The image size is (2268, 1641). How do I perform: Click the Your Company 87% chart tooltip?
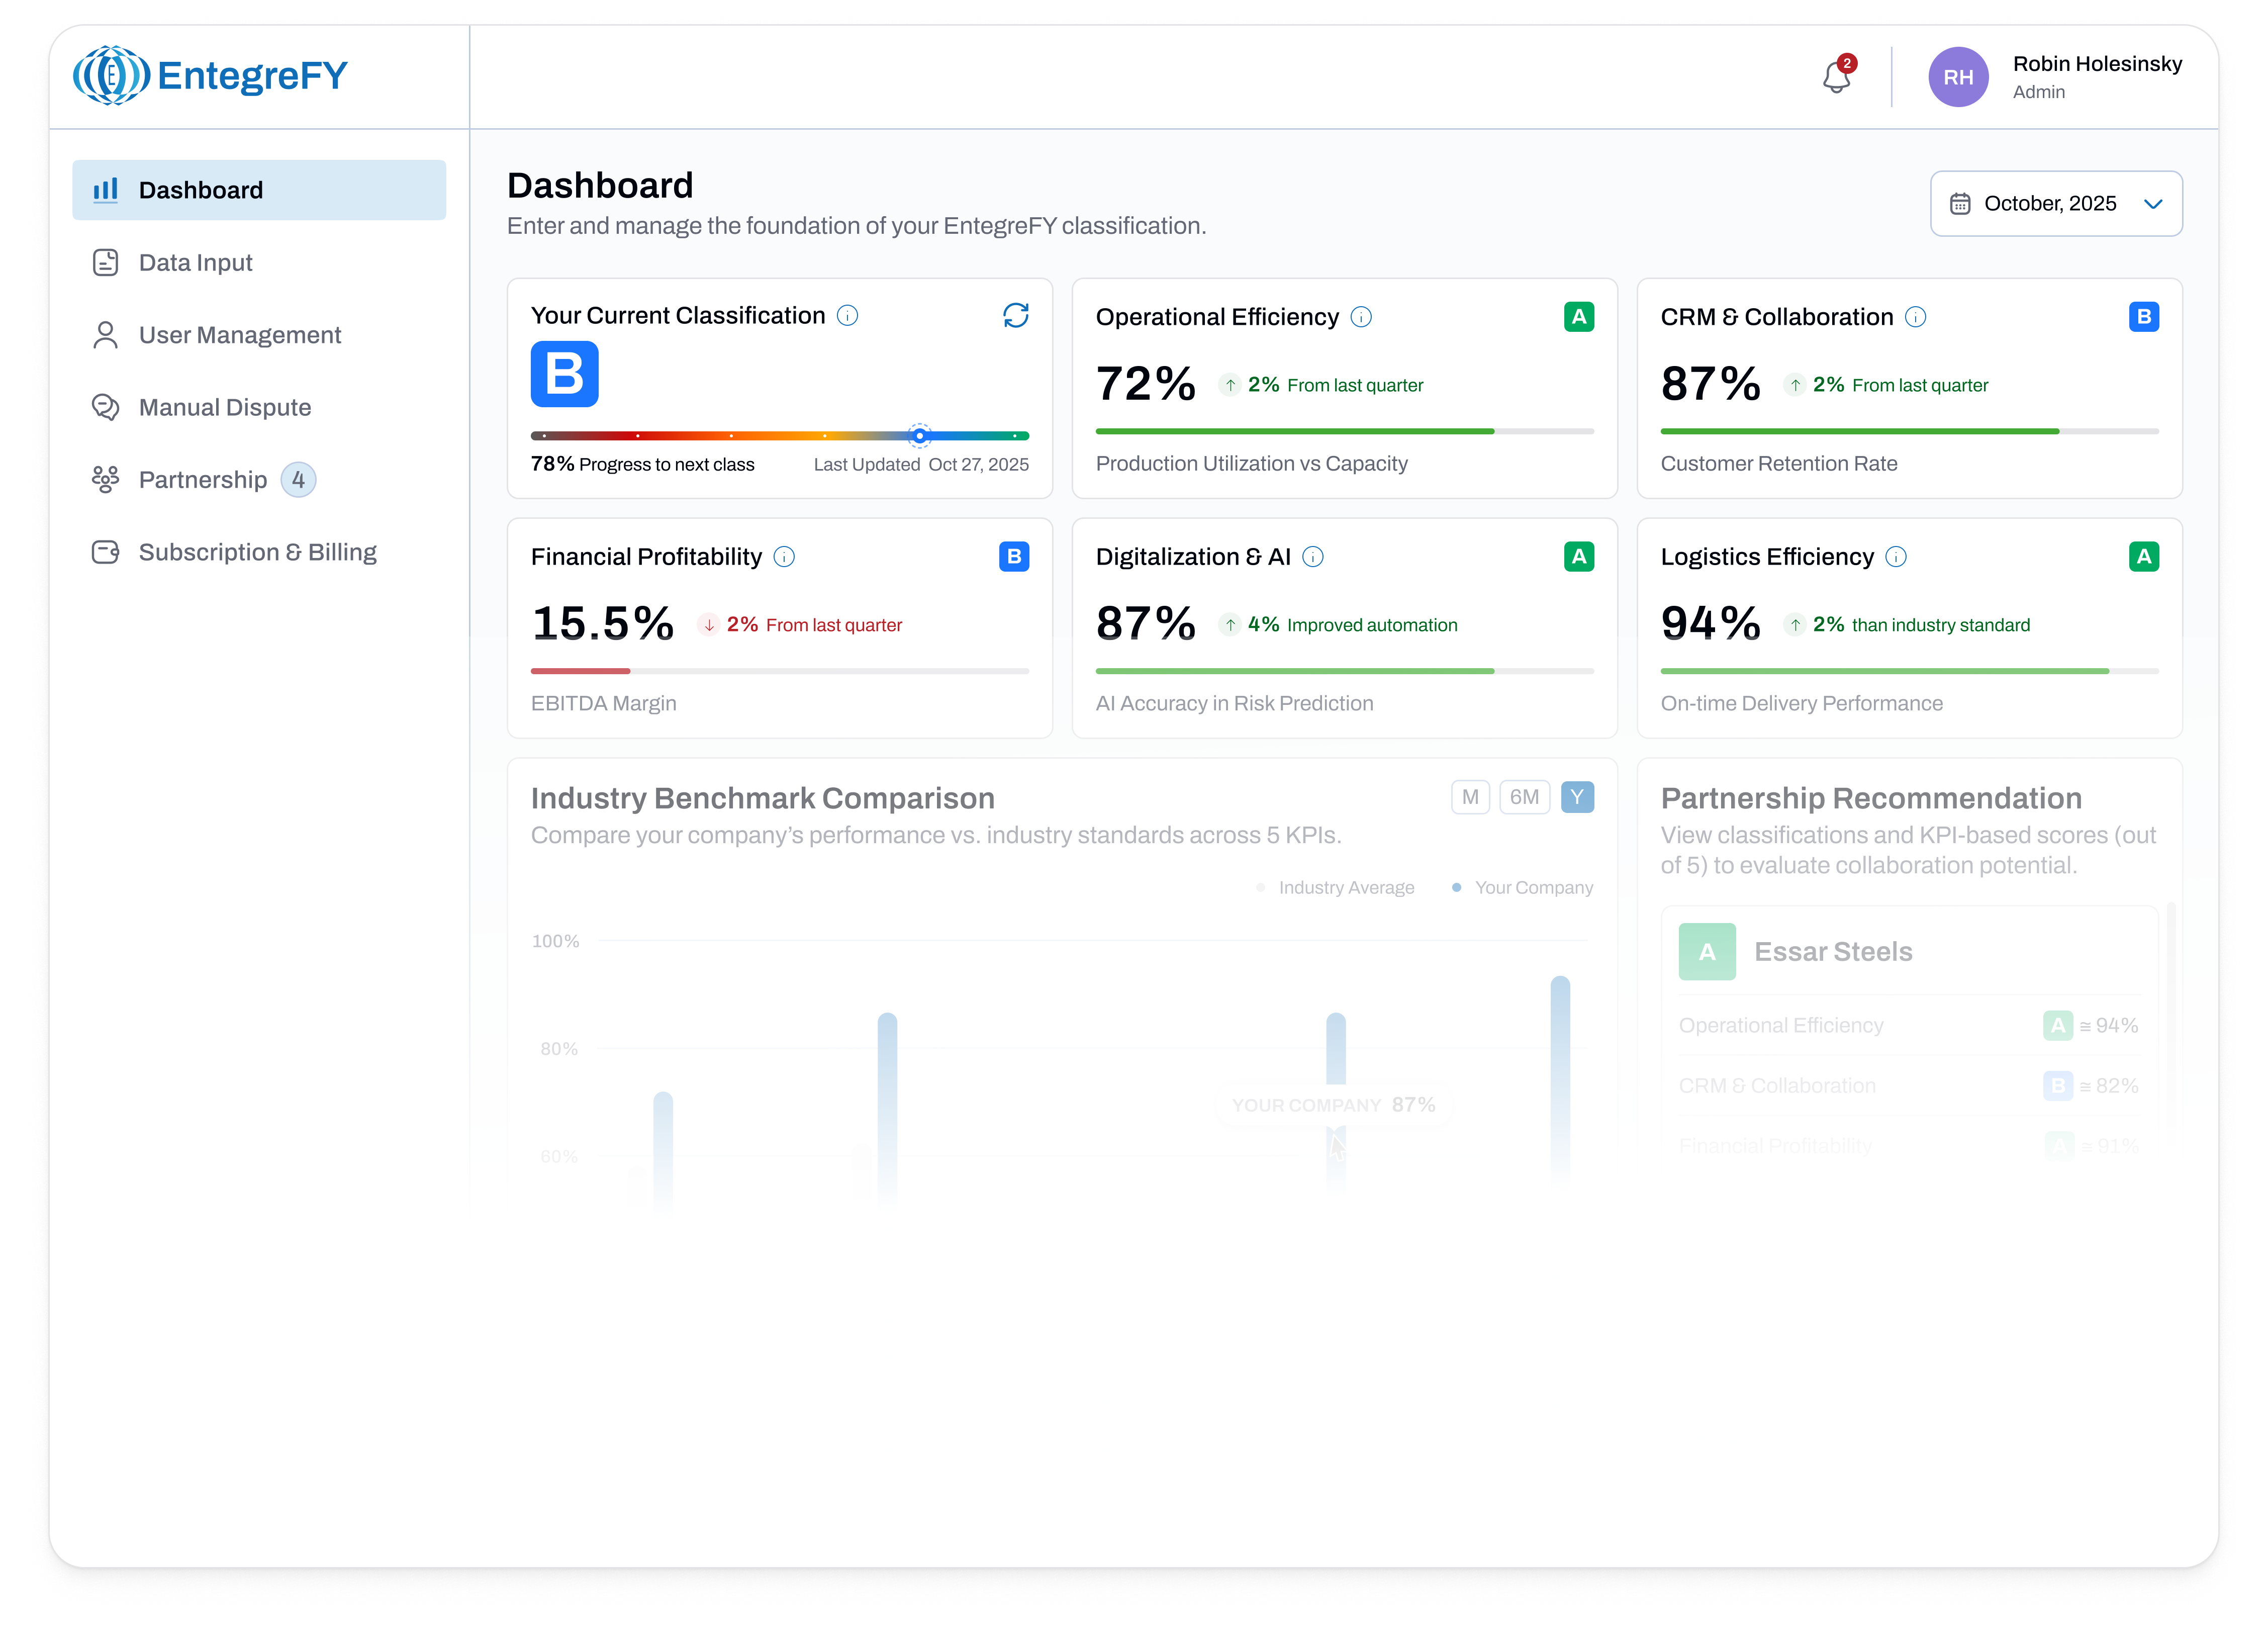tap(1333, 1105)
